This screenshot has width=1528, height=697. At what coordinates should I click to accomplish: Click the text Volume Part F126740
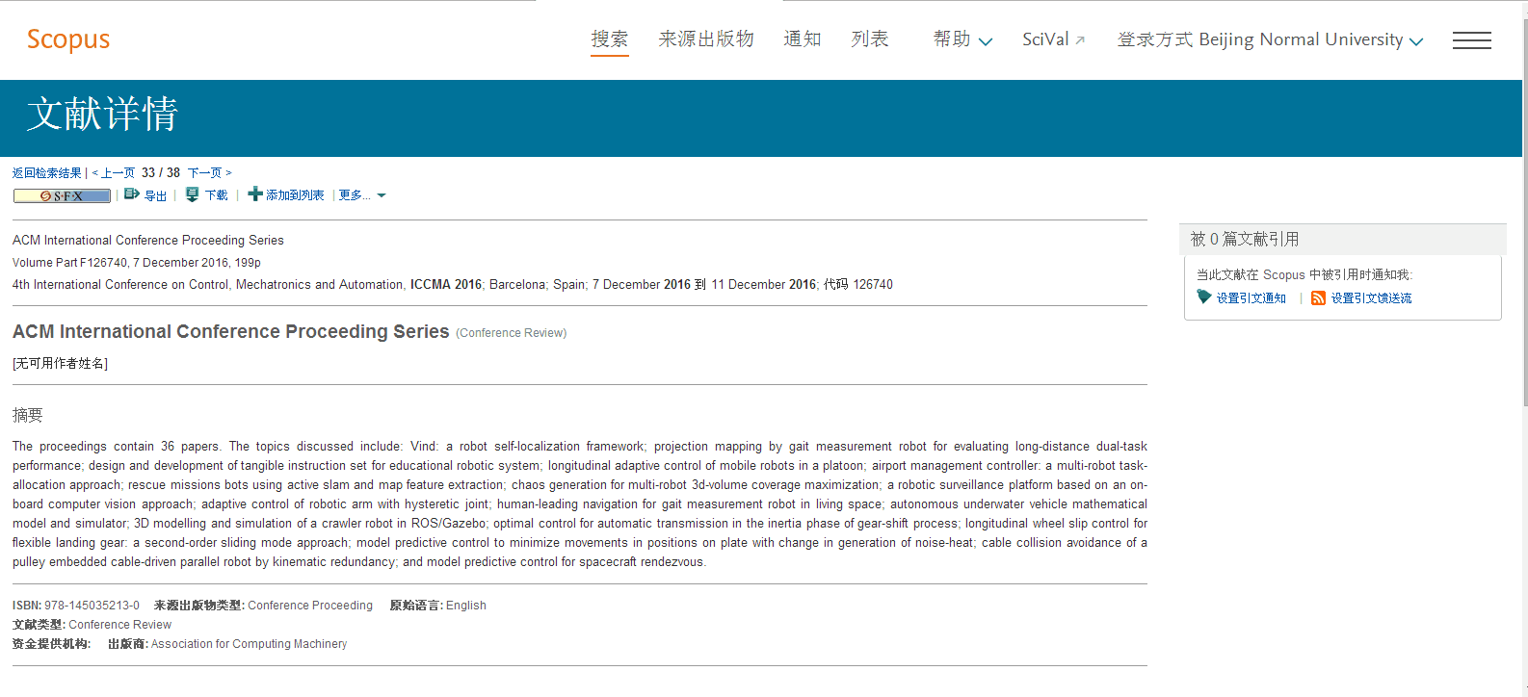(x=70, y=263)
